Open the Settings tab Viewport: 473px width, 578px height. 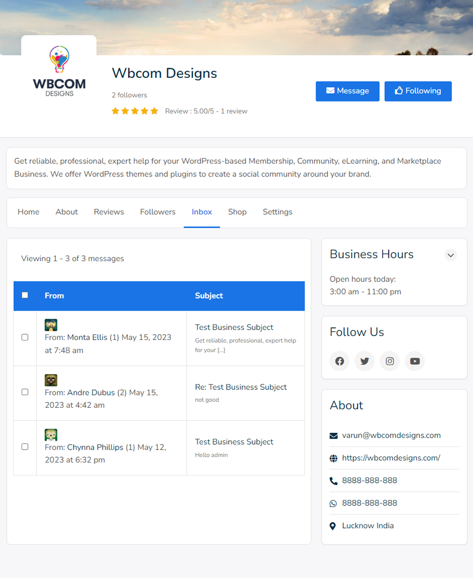pyautogui.click(x=277, y=212)
